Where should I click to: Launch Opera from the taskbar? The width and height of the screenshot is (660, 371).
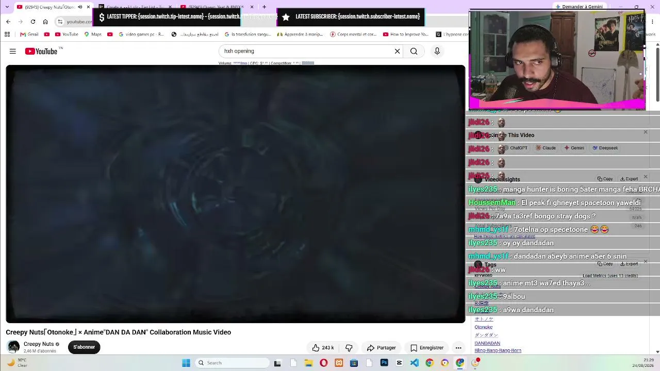[323, 363]
